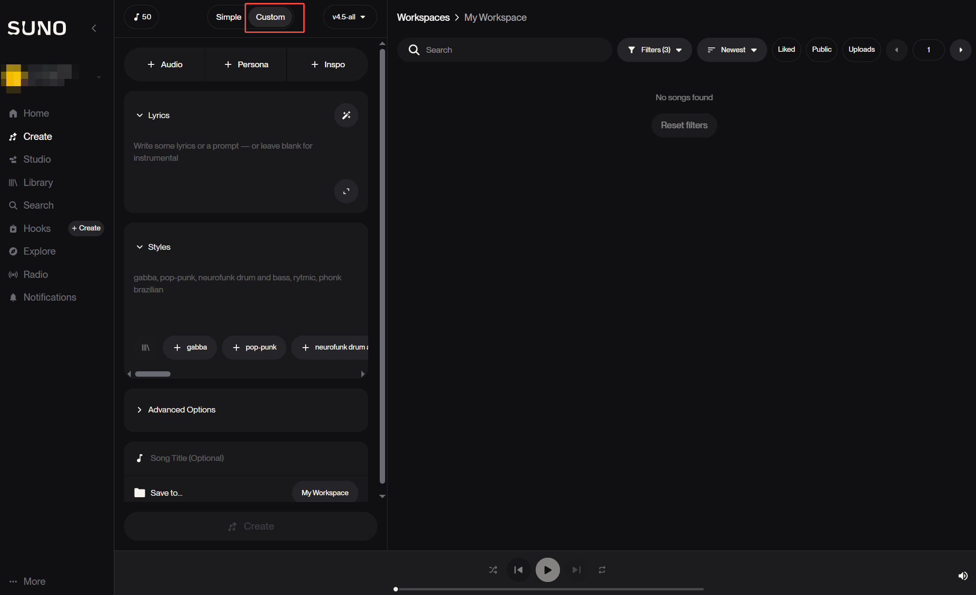
Task: Open Studio from the sidebar
Action: click(x=37, y=159)
